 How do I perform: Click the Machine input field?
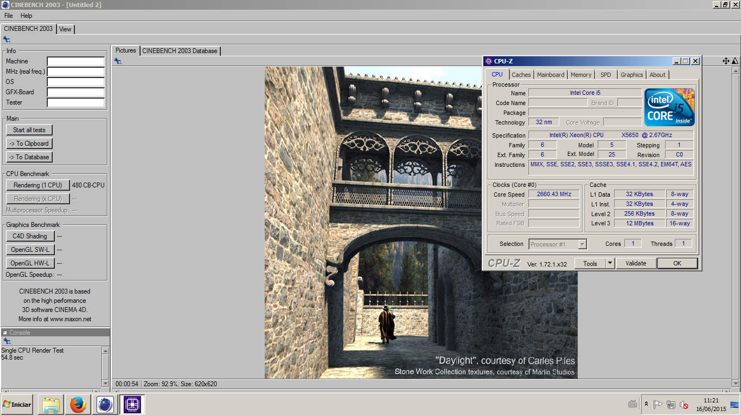(76, 61)
